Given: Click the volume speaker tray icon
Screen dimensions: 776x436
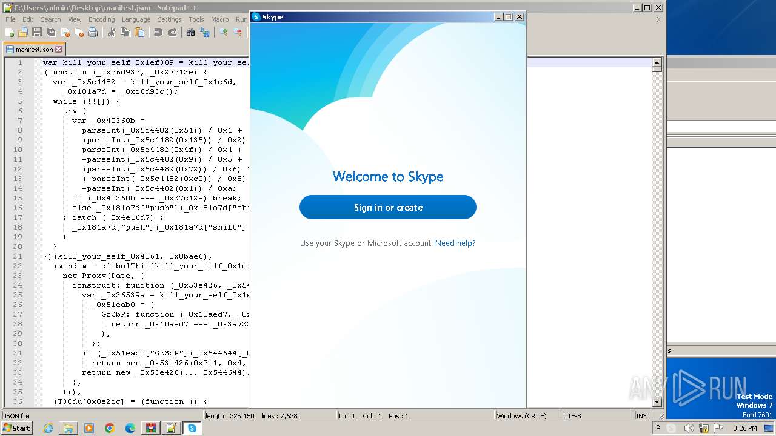Looking at the screenshot, I should coord(689,428).
